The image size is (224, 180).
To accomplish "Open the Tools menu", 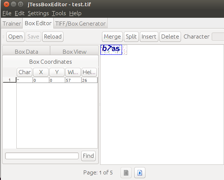I will [59, 13].
